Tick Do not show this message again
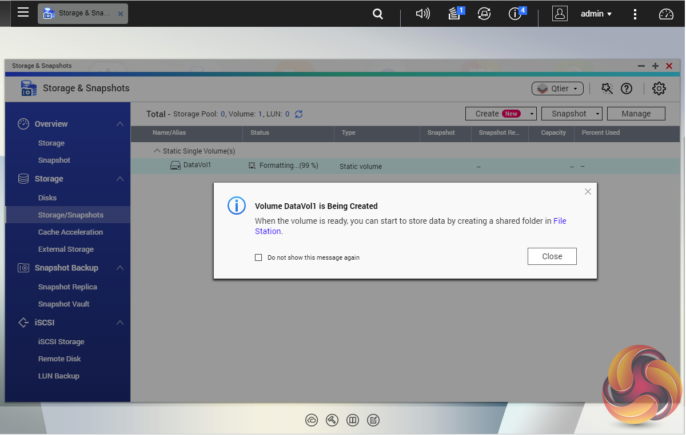The height and width of the screenshot is (435, 686). [x=258, y=257]
